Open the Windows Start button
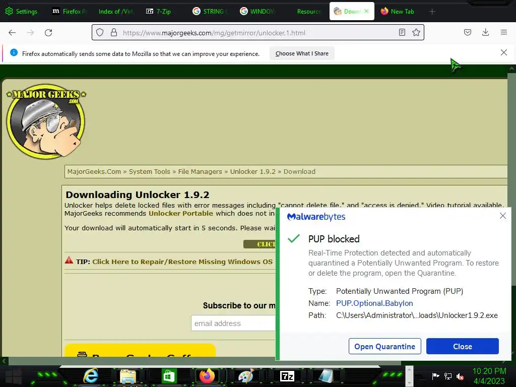Image resolution: width=516 pixels, height=387 pixels. [13, 376]
